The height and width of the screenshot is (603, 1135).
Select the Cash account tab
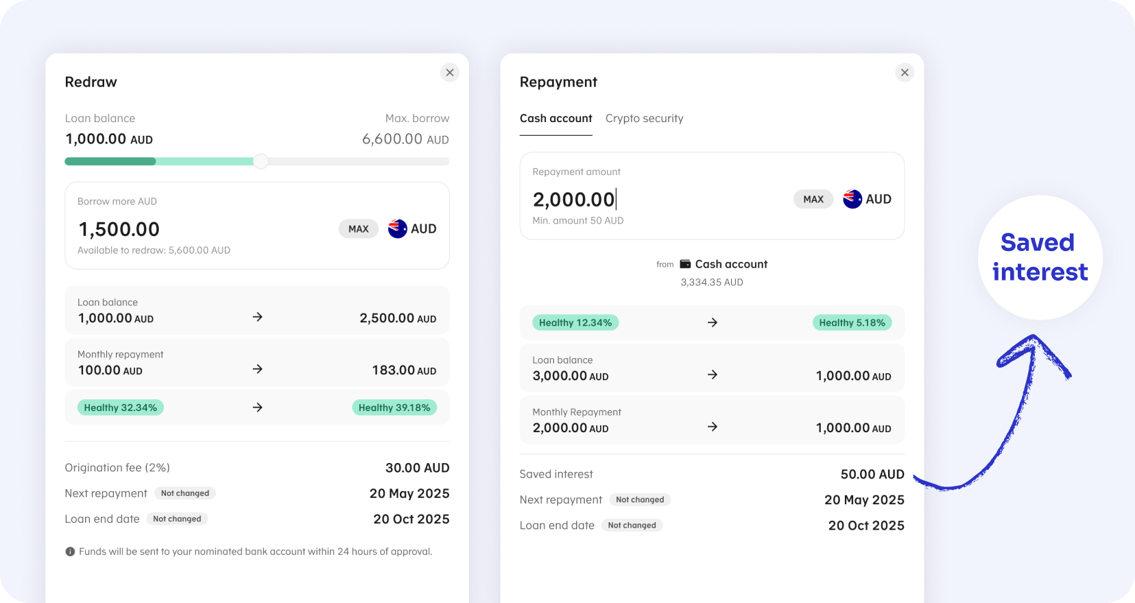555,118
